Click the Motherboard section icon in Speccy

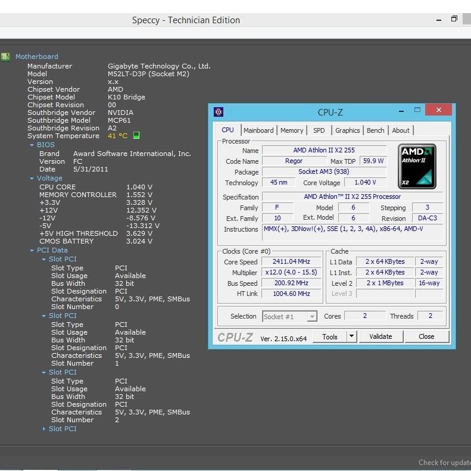pyautogui.click(x=5, y=57)
